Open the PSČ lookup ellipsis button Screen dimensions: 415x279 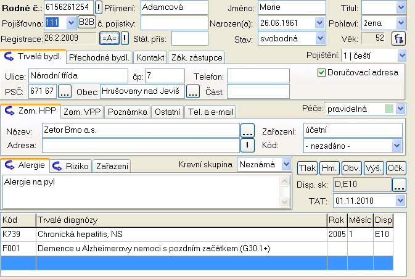coord(66,91)
